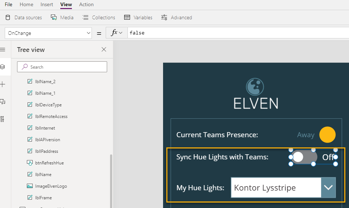Click the Media picture icon in the toolbar
The width and height of the screenshot is (349, 208).
tap(54, 17)
